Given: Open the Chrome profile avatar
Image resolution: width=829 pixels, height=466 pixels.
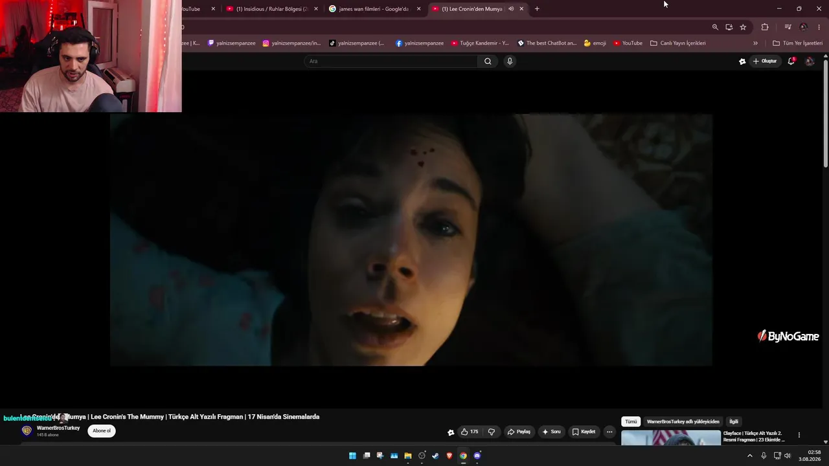Looking at the screenshot, I should [804, 27].
